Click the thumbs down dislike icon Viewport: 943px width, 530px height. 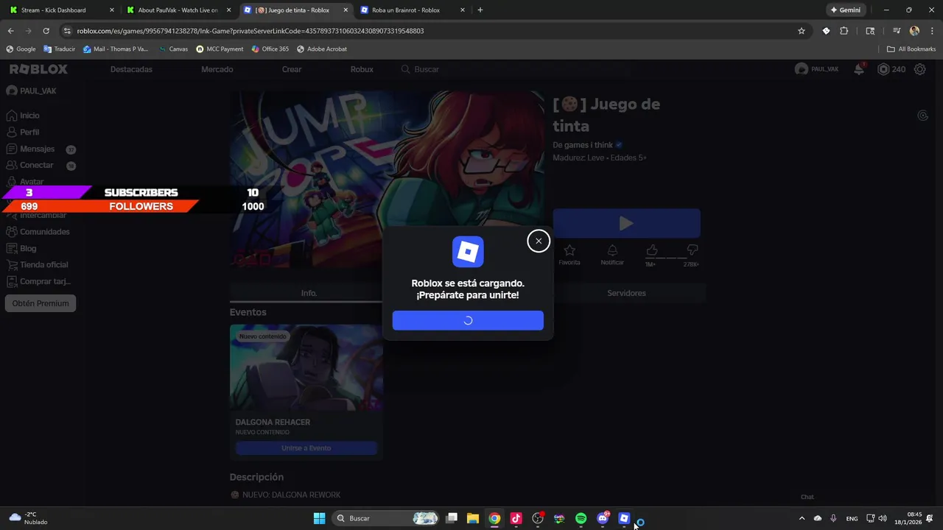tap(692, 251)
